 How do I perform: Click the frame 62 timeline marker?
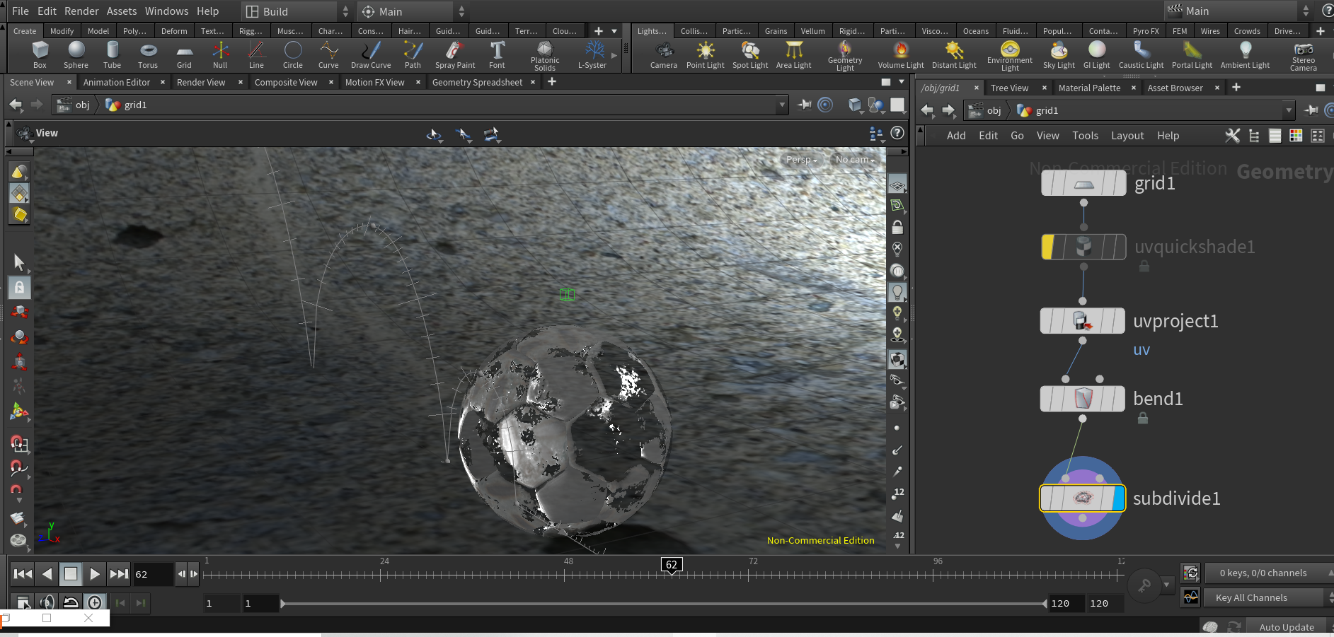pyautogui.click(x=671, y=565)
